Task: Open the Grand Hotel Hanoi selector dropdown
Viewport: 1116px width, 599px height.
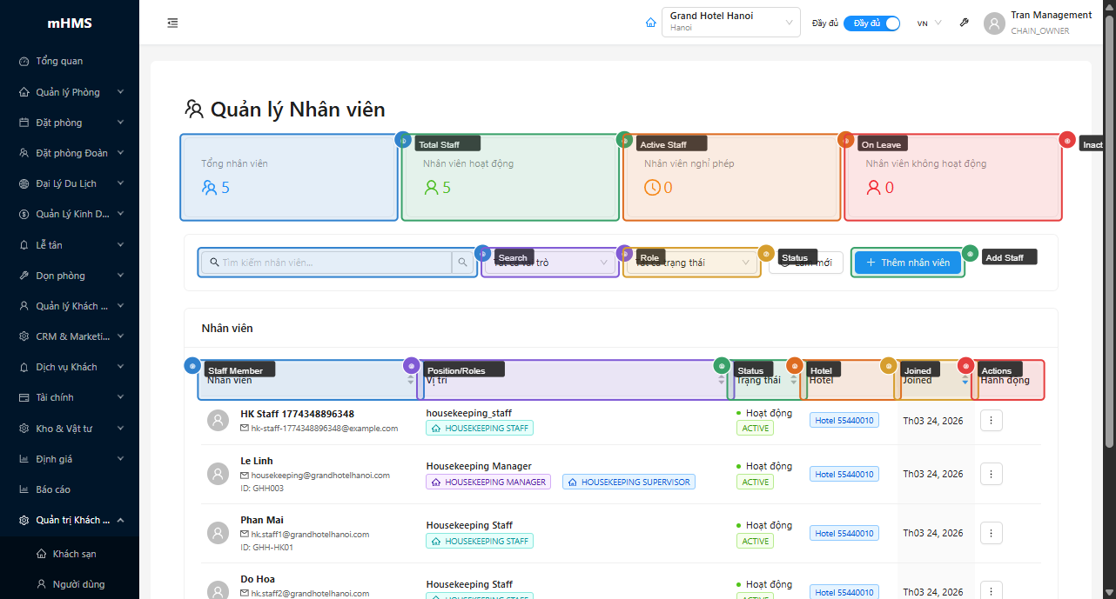Action: tap(730, 23)
